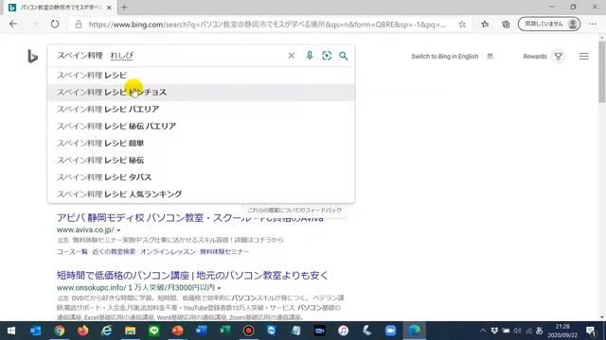The height and width of the screenshot is (340, 606).
Task: Select suggestion スペイン料理 レシピ ピンチョス
Action: 201,93
